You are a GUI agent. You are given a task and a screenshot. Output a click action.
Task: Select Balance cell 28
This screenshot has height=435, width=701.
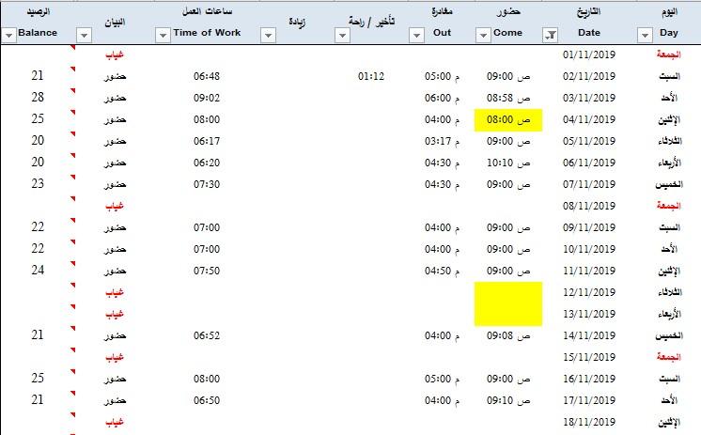38,98
